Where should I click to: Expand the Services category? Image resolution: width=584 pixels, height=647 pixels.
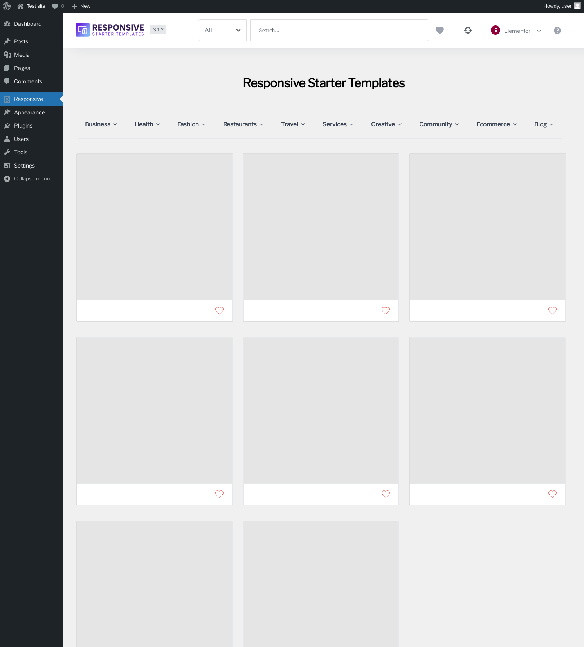338,124
